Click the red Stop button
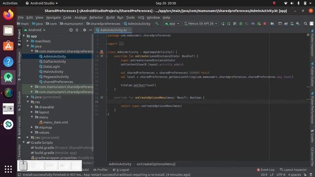 [265, 24]
